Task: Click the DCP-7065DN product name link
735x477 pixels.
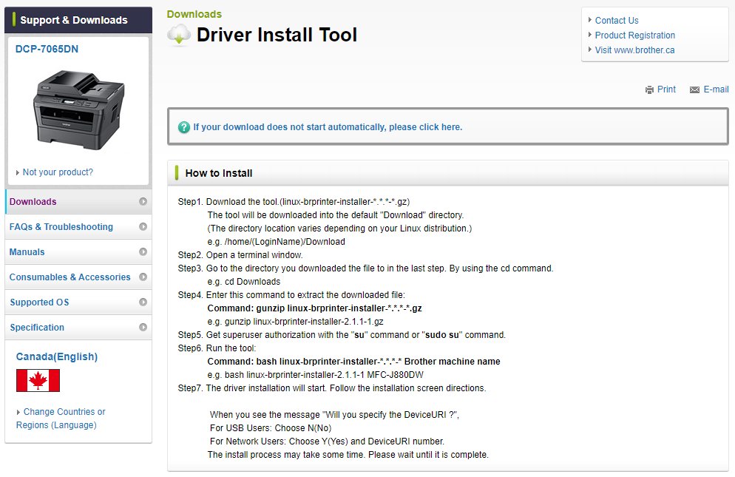Action: tap(47, 50)
